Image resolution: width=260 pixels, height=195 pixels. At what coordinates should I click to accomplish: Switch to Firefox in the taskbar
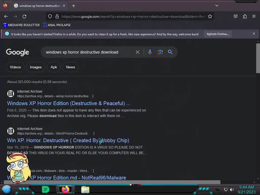[x=66, y=189]
